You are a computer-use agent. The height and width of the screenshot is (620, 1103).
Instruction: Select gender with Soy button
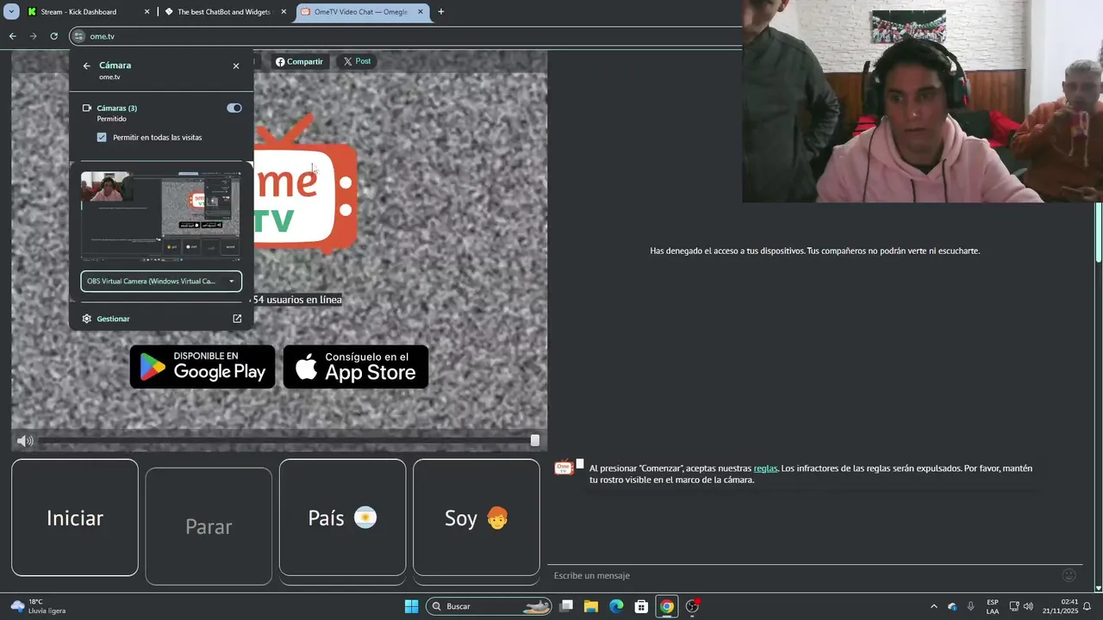click(x=477, y=518)
